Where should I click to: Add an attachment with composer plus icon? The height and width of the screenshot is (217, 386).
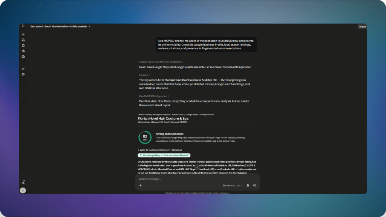141,185
